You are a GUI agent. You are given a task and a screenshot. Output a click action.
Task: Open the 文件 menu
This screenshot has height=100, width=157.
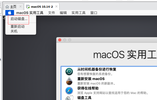52,13
